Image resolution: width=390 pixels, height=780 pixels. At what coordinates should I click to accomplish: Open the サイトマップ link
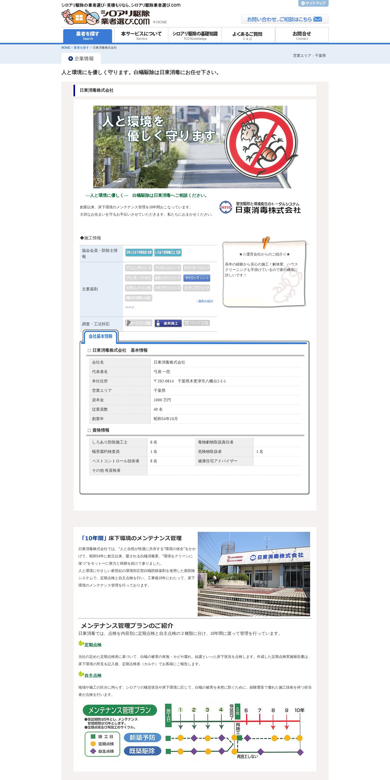click(x=313, y=3)
